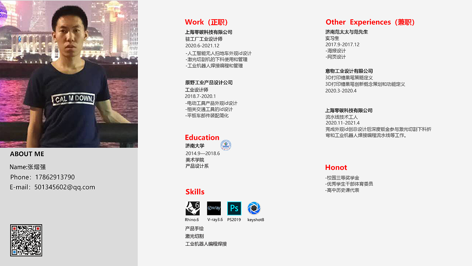Click the college name '美术学院'
472x266 pixels.
(x=195, y=160)
